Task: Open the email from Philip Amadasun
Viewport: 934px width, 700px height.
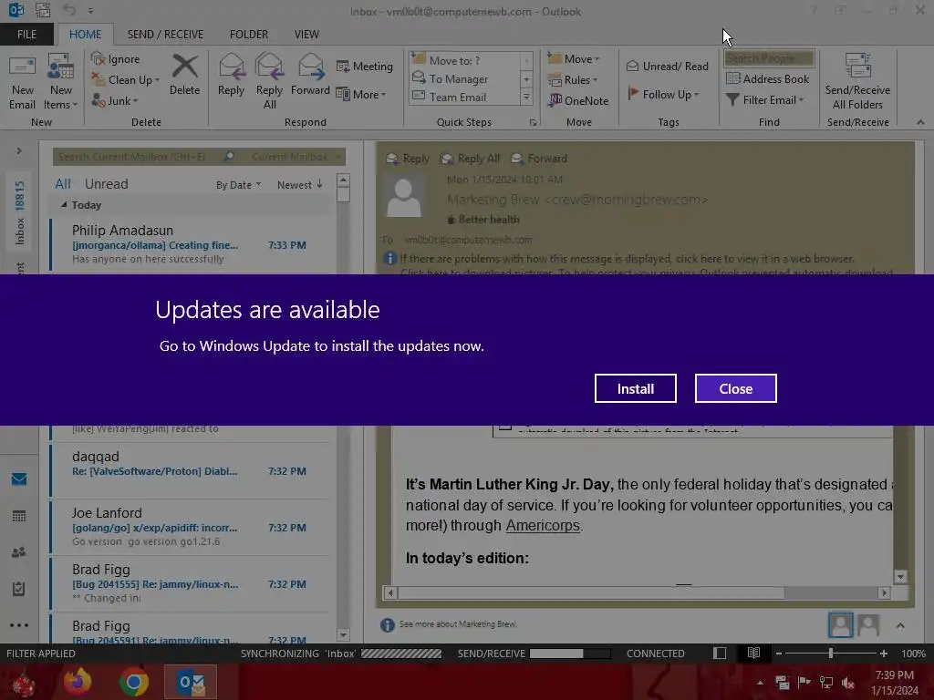Action: click(191, 244)
